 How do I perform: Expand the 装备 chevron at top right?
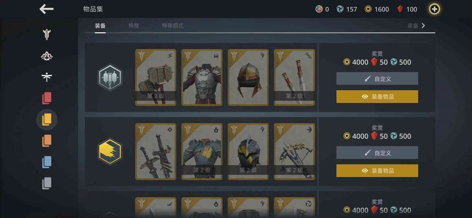tap(416, 26)
